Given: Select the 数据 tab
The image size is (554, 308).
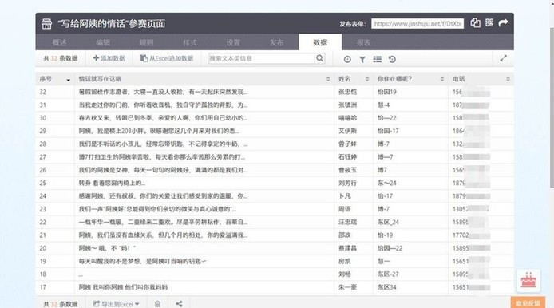Looking at the screenshot, I should [320, 42].
